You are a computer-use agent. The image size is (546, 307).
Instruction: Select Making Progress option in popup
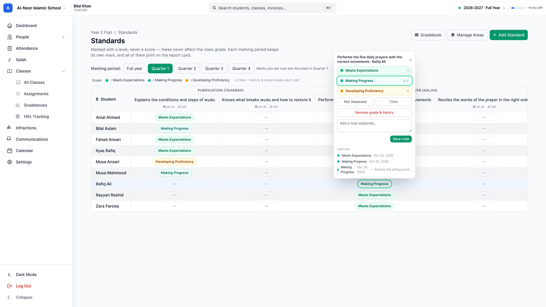tap(374, 81)
